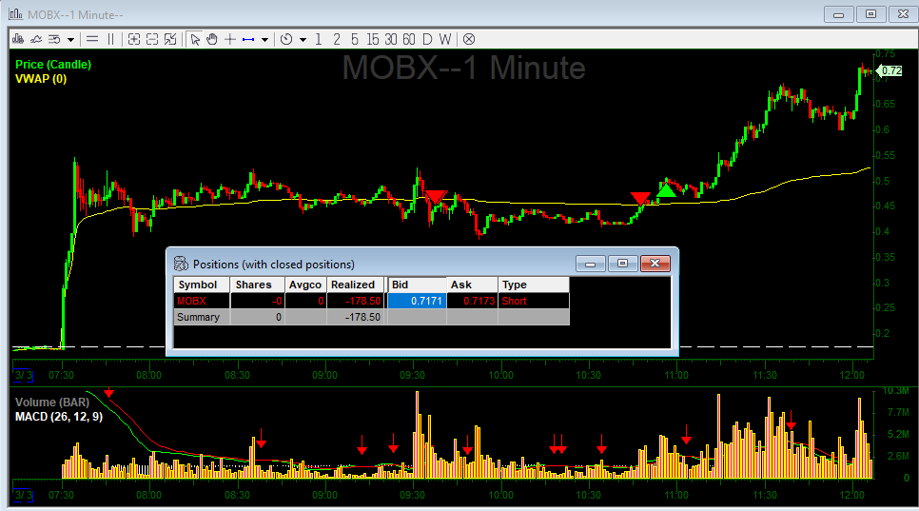
Task: Click the Short type cell
Action: (x=534, y=301)
